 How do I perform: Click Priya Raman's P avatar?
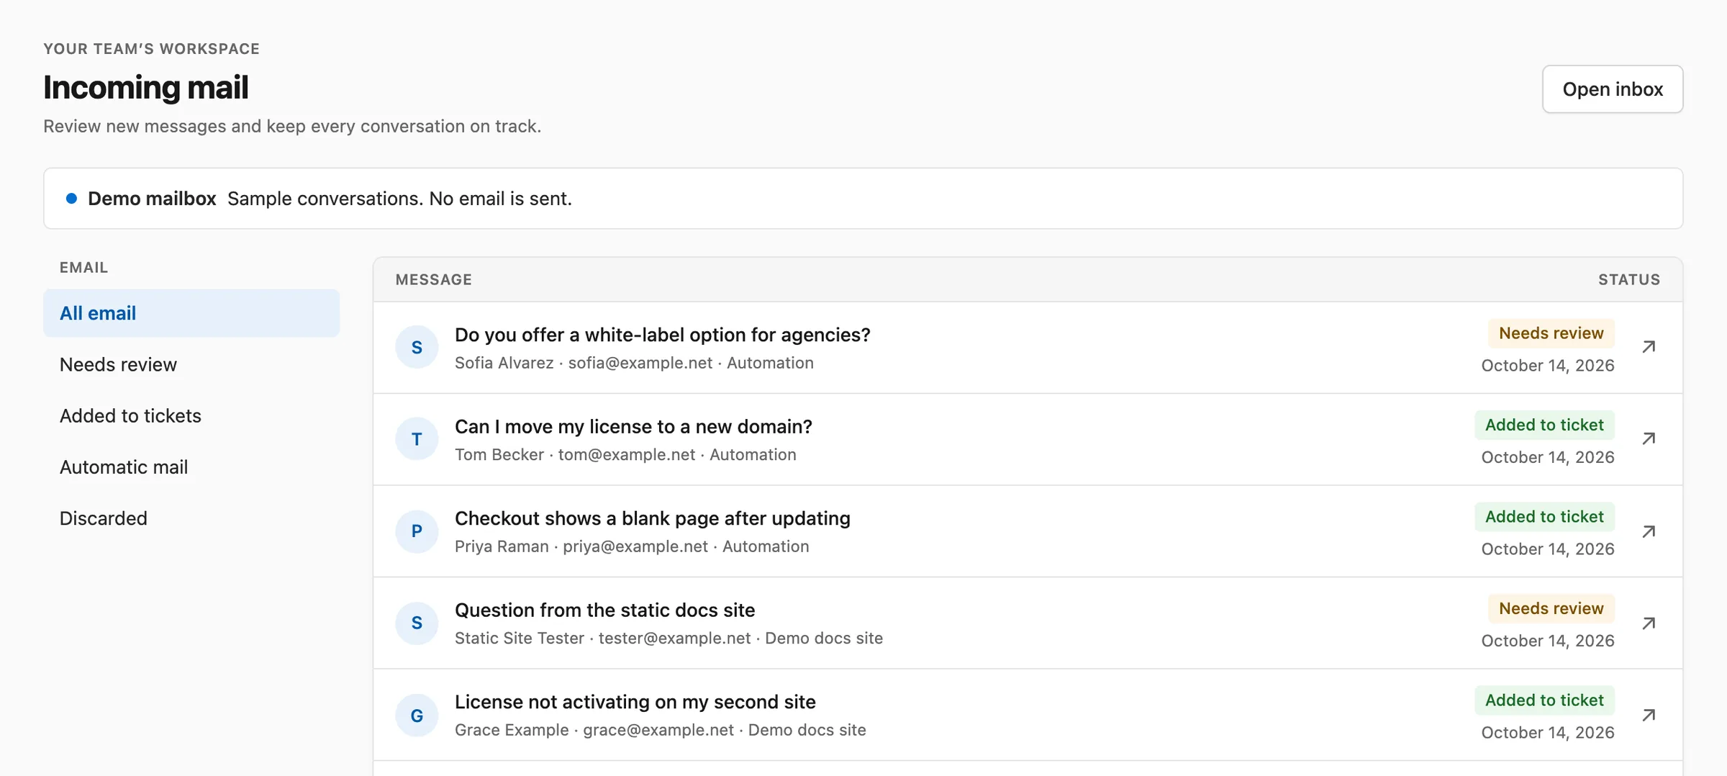coord(417,531)
